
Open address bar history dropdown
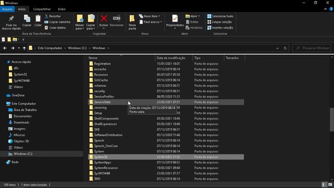pyautogui.click(x=277, y=48)
